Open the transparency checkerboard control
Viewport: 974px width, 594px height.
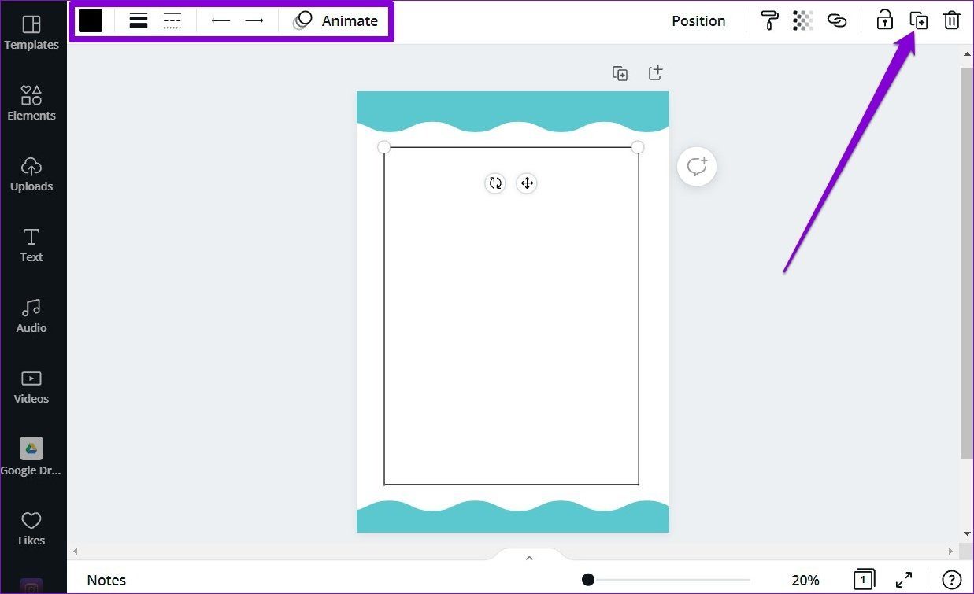point(802,20)
